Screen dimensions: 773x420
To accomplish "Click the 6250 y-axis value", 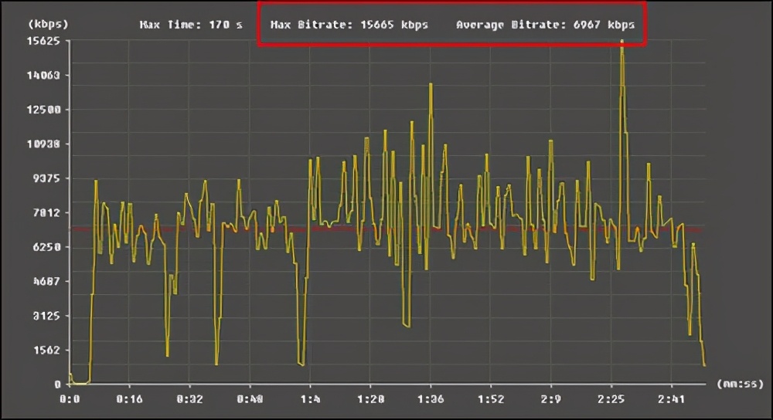I will click(x=47, y=247).
